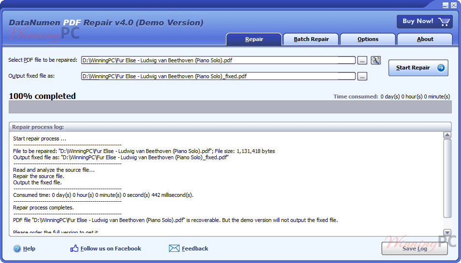The width and height of the screenshot is (461, 263).
Task: Open the Feedback link
Action: [195, 249]
